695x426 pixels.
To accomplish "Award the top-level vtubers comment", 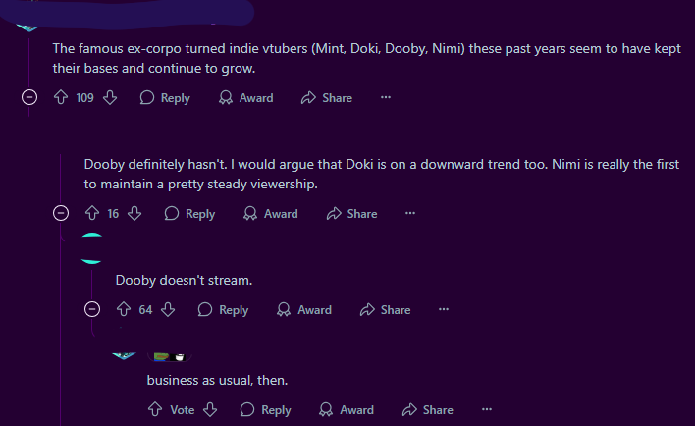I will tap(246, 98).
